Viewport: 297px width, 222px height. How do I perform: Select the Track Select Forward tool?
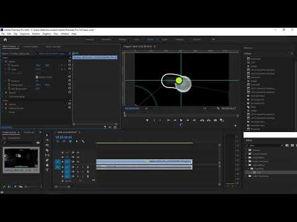[x=47, y=140]
